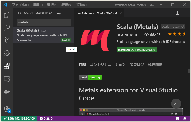
Task: Click the EXTENSIONS: MARKETPLACE panel title
Action: tap(36, 13)
